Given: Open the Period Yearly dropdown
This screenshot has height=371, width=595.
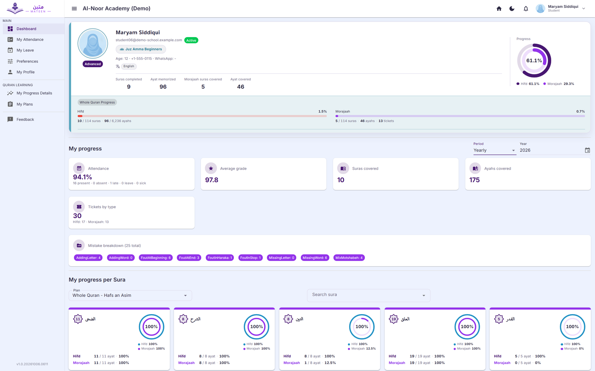Looking at the screenshot, I should [x=495, y=150].
